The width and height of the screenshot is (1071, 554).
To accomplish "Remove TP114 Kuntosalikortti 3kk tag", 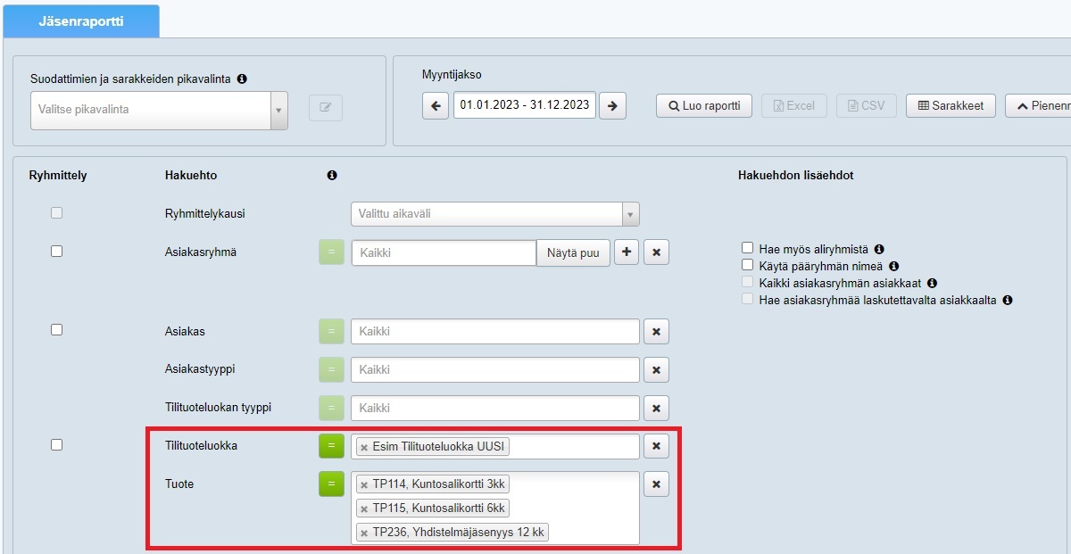I will click(364, 484).
